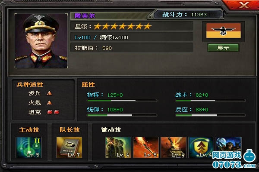
Task: Click the tank aptitude red S badges
Action: pyautogui.click(x=53, y=112)
